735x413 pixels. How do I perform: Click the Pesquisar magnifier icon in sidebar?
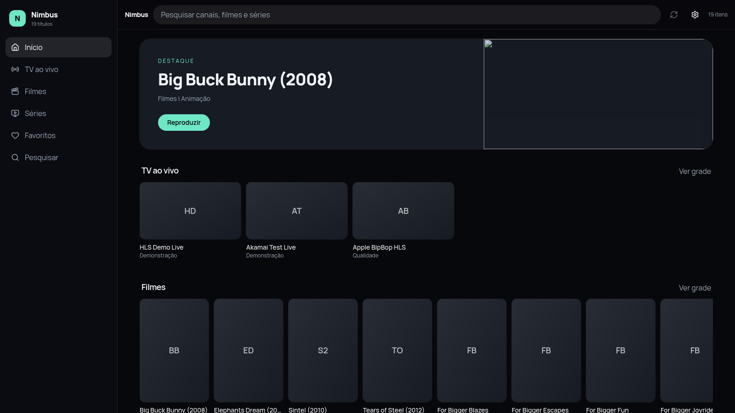click(x=15, y=157)
